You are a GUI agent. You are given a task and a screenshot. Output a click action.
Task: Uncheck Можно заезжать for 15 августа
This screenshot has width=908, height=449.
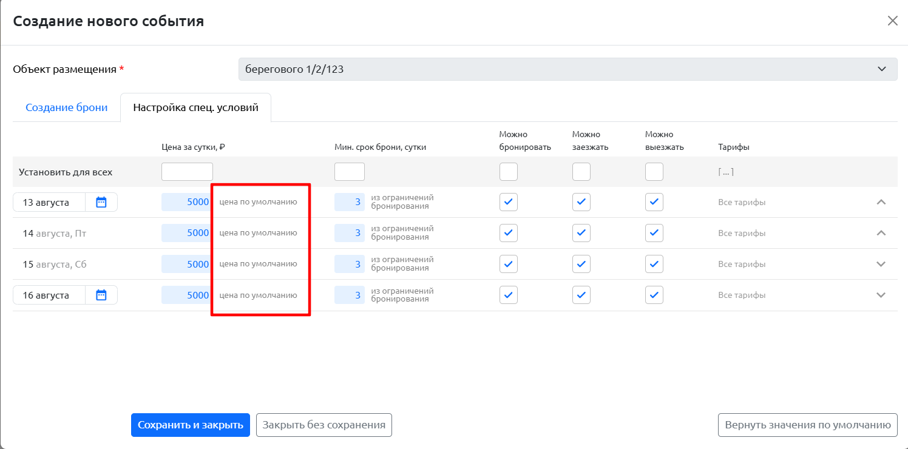pyautogui.click(x=581, y=264)
